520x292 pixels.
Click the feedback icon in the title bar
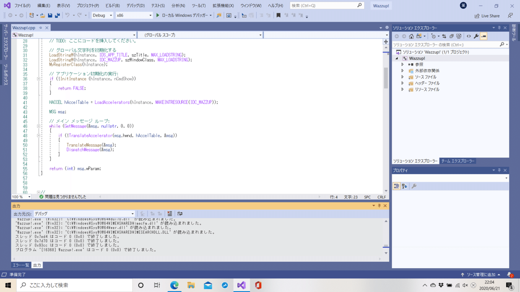click(x=510, y=16)
